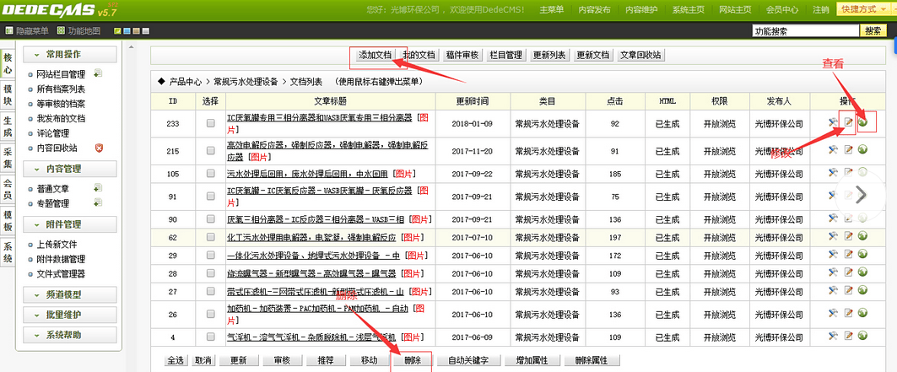Click green view globe in row ID 4

[862, 336]
